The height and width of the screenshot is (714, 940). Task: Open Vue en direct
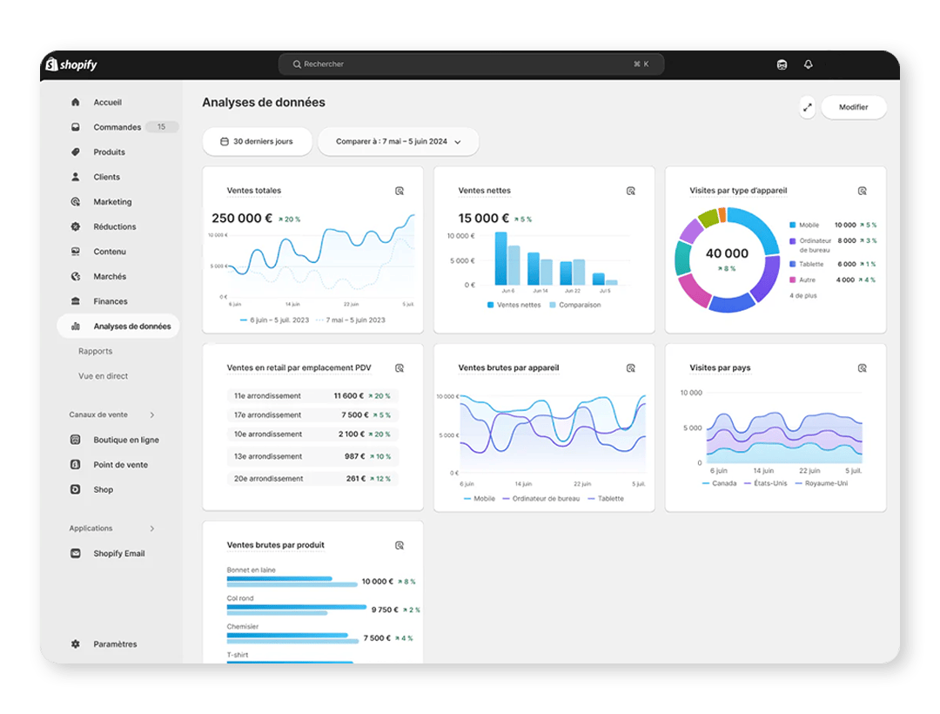[x=104, y=375]
